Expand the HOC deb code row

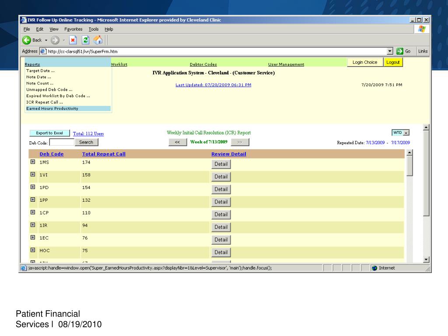click(x=32, y=250)
